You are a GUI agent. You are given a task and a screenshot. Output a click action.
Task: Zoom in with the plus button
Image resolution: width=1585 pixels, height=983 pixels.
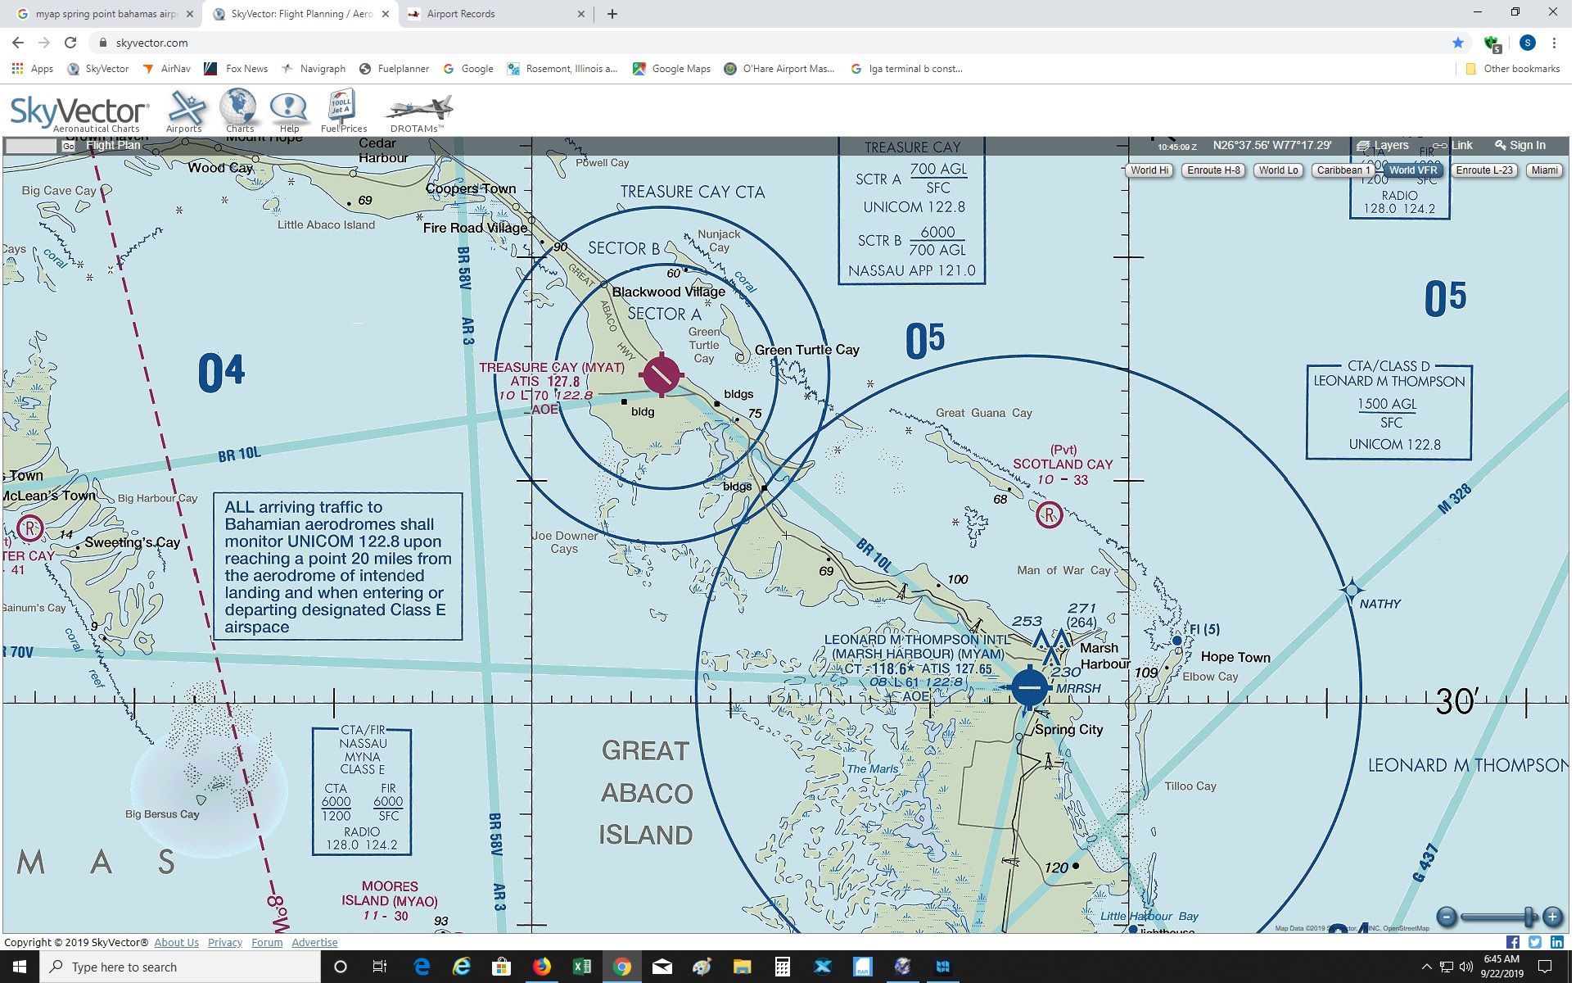point(1552,917)
